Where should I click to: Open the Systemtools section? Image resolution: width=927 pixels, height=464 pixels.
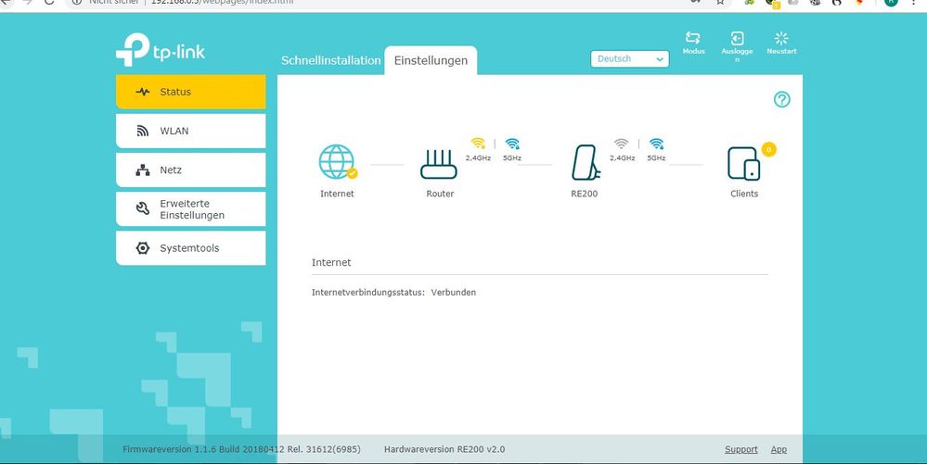coord(190,248)
